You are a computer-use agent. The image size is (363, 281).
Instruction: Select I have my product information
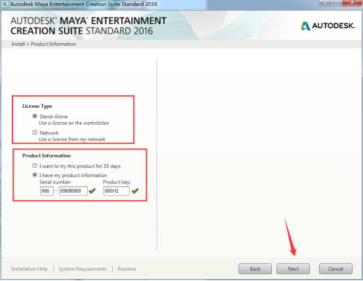pos(35,175)
